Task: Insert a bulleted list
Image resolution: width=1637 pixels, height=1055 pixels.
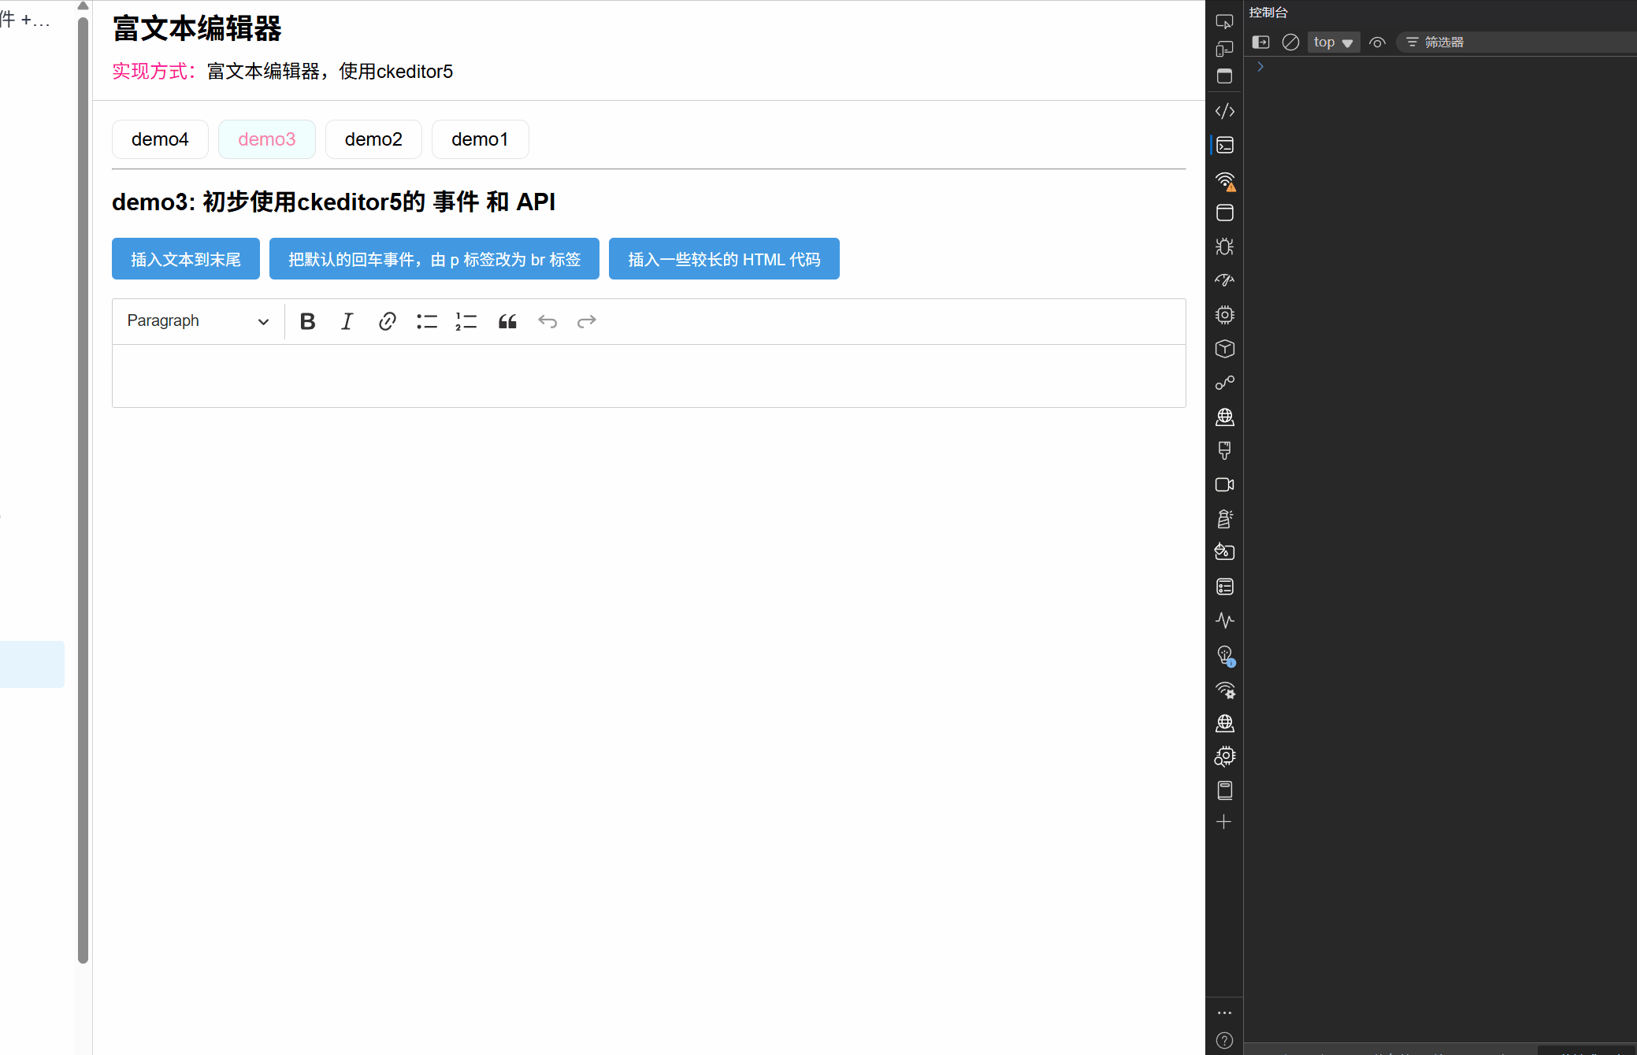Action: point(427,321)
